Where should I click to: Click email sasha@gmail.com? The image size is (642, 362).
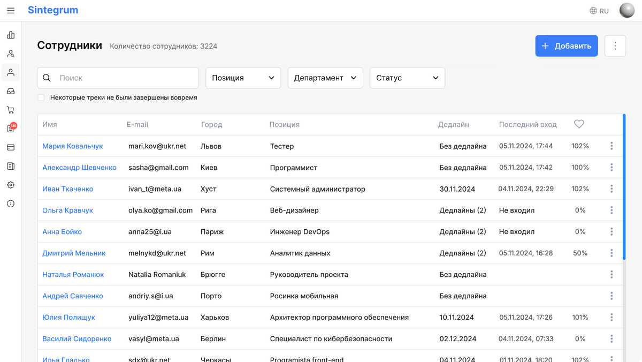click(158, 167)
